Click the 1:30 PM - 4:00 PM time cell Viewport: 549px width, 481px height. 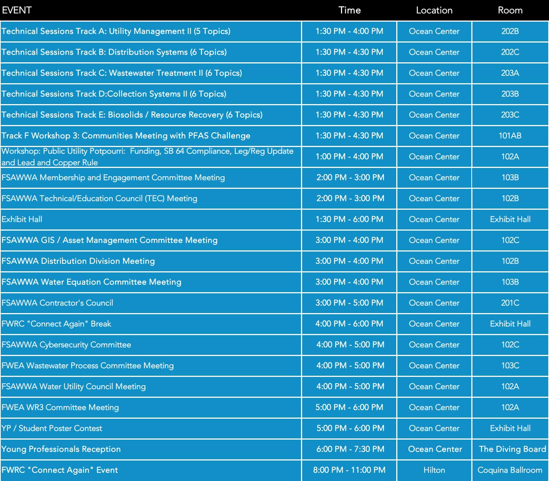point(350,31)
